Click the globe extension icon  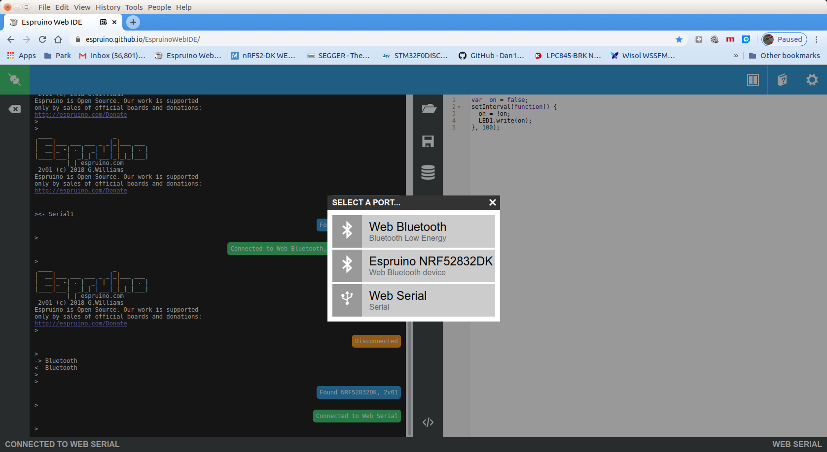[x=715, y=39]
